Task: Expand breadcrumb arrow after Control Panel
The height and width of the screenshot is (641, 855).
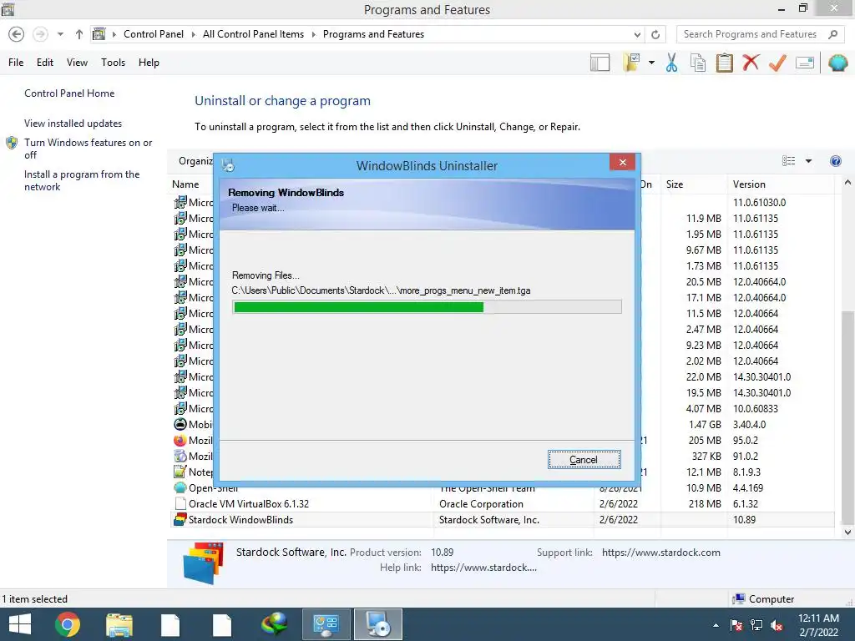Action: pyautogui.click(x=193, y=34)
